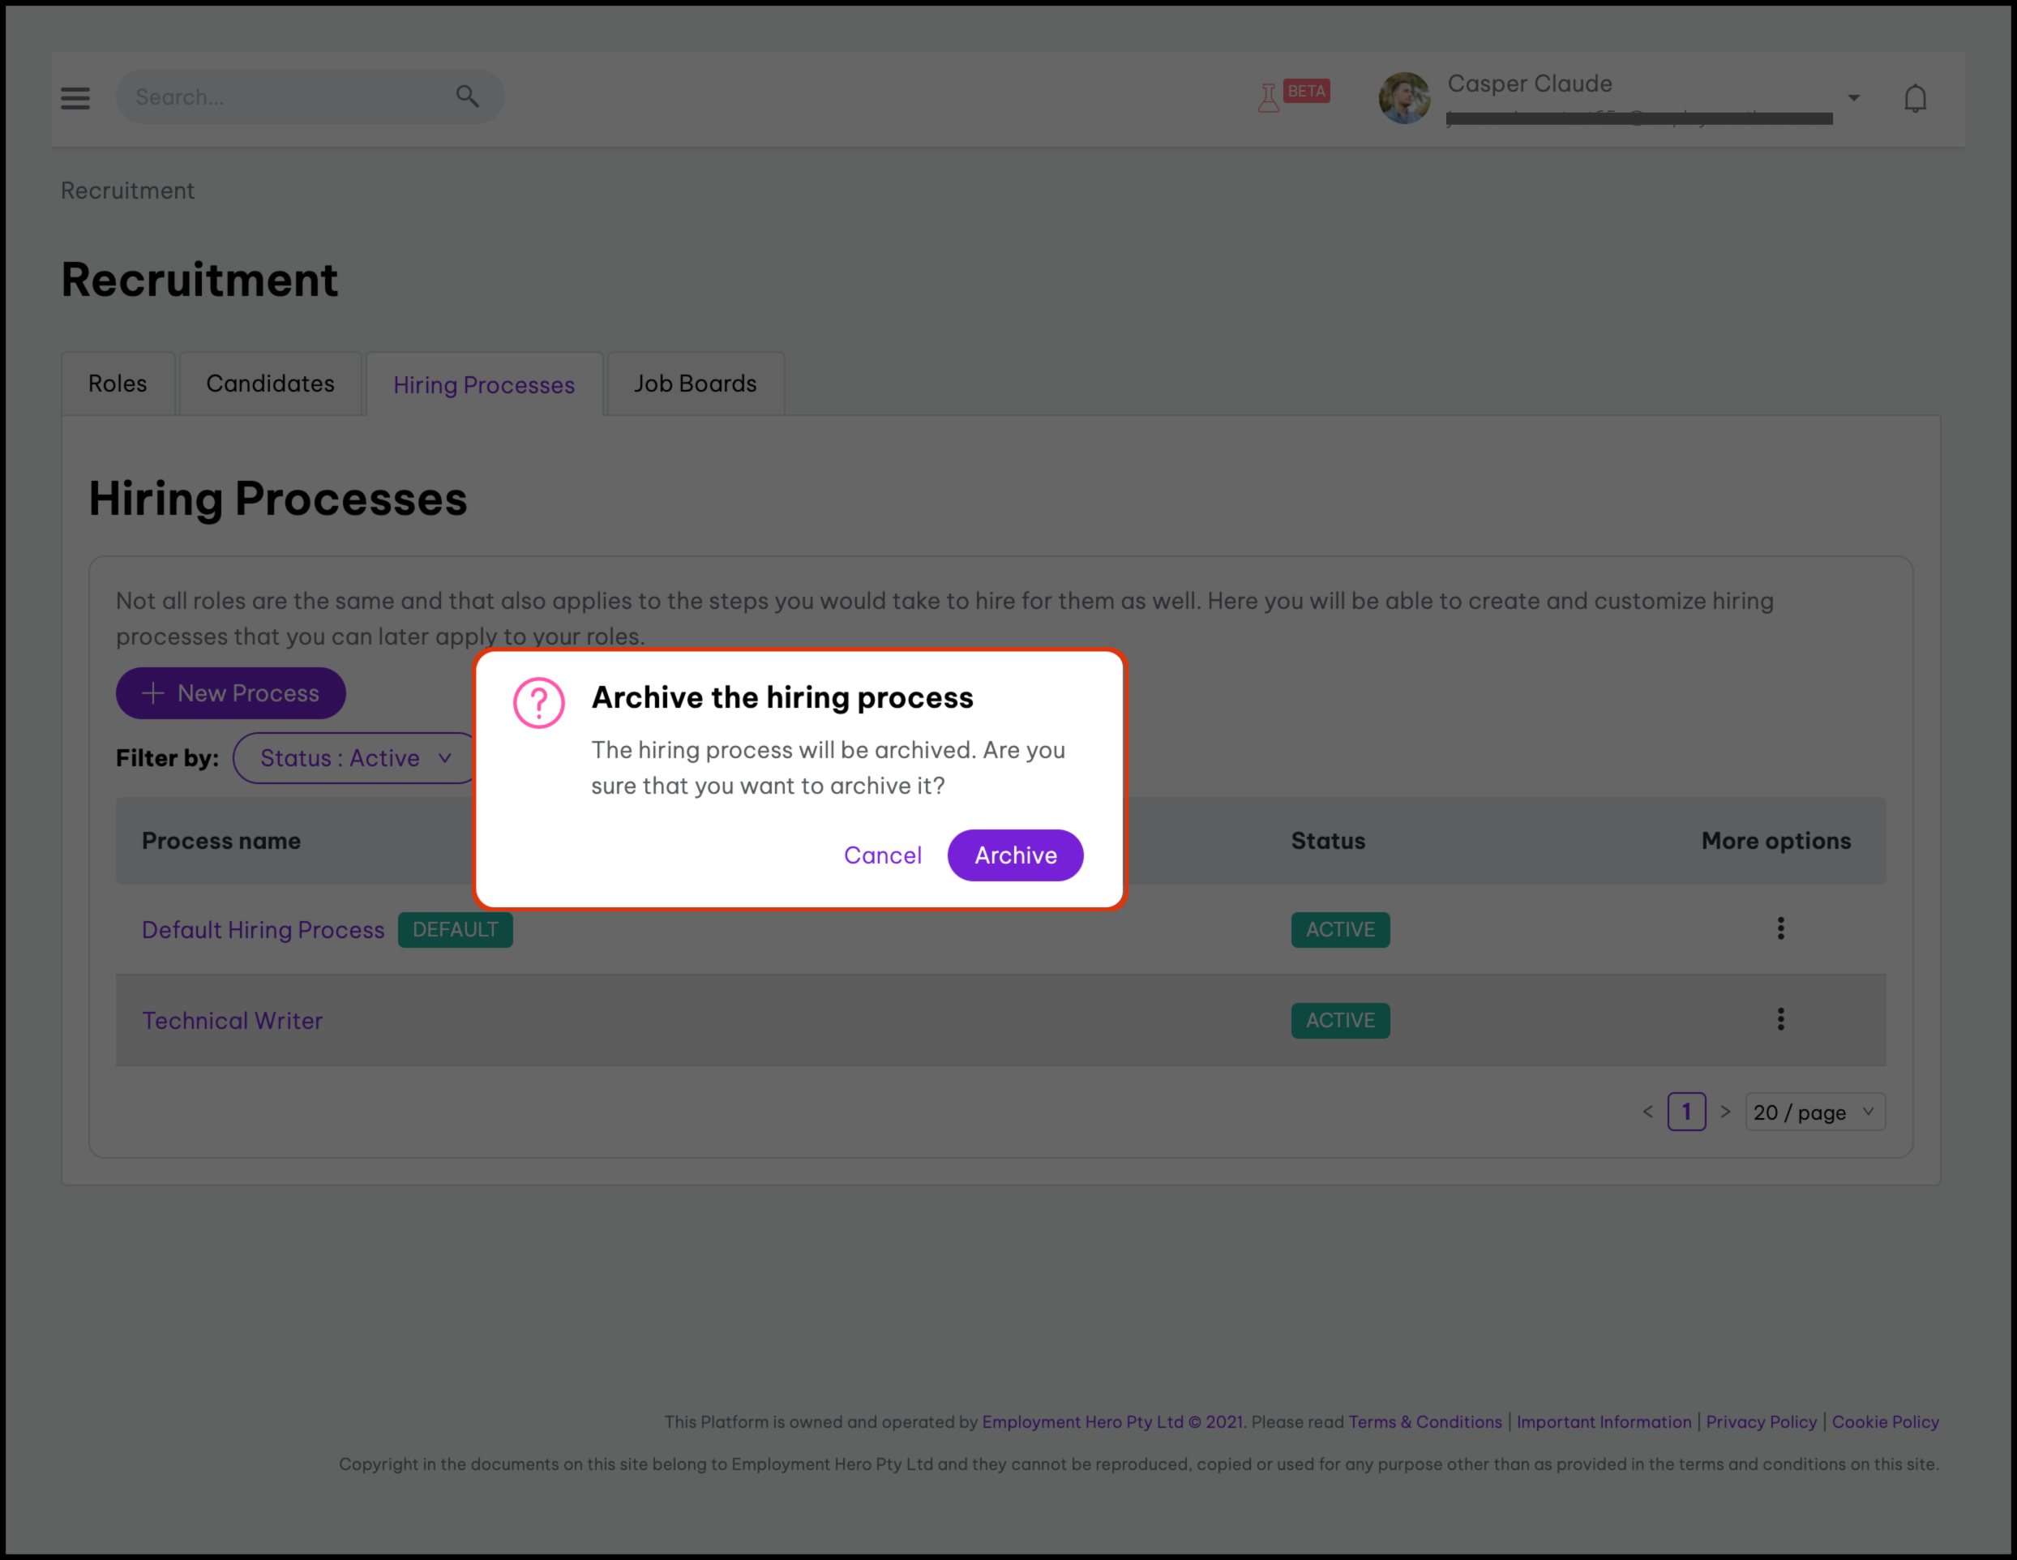Click Casper Claude's profile avatar

(x=1404, y=98)
